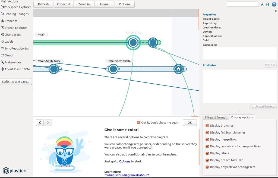Uncheck Display merge links option
The height and width of the screenshot is (178, 278).
(x=207, y=139)
